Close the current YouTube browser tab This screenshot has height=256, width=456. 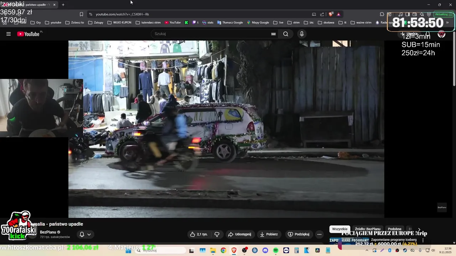(54, 5)
